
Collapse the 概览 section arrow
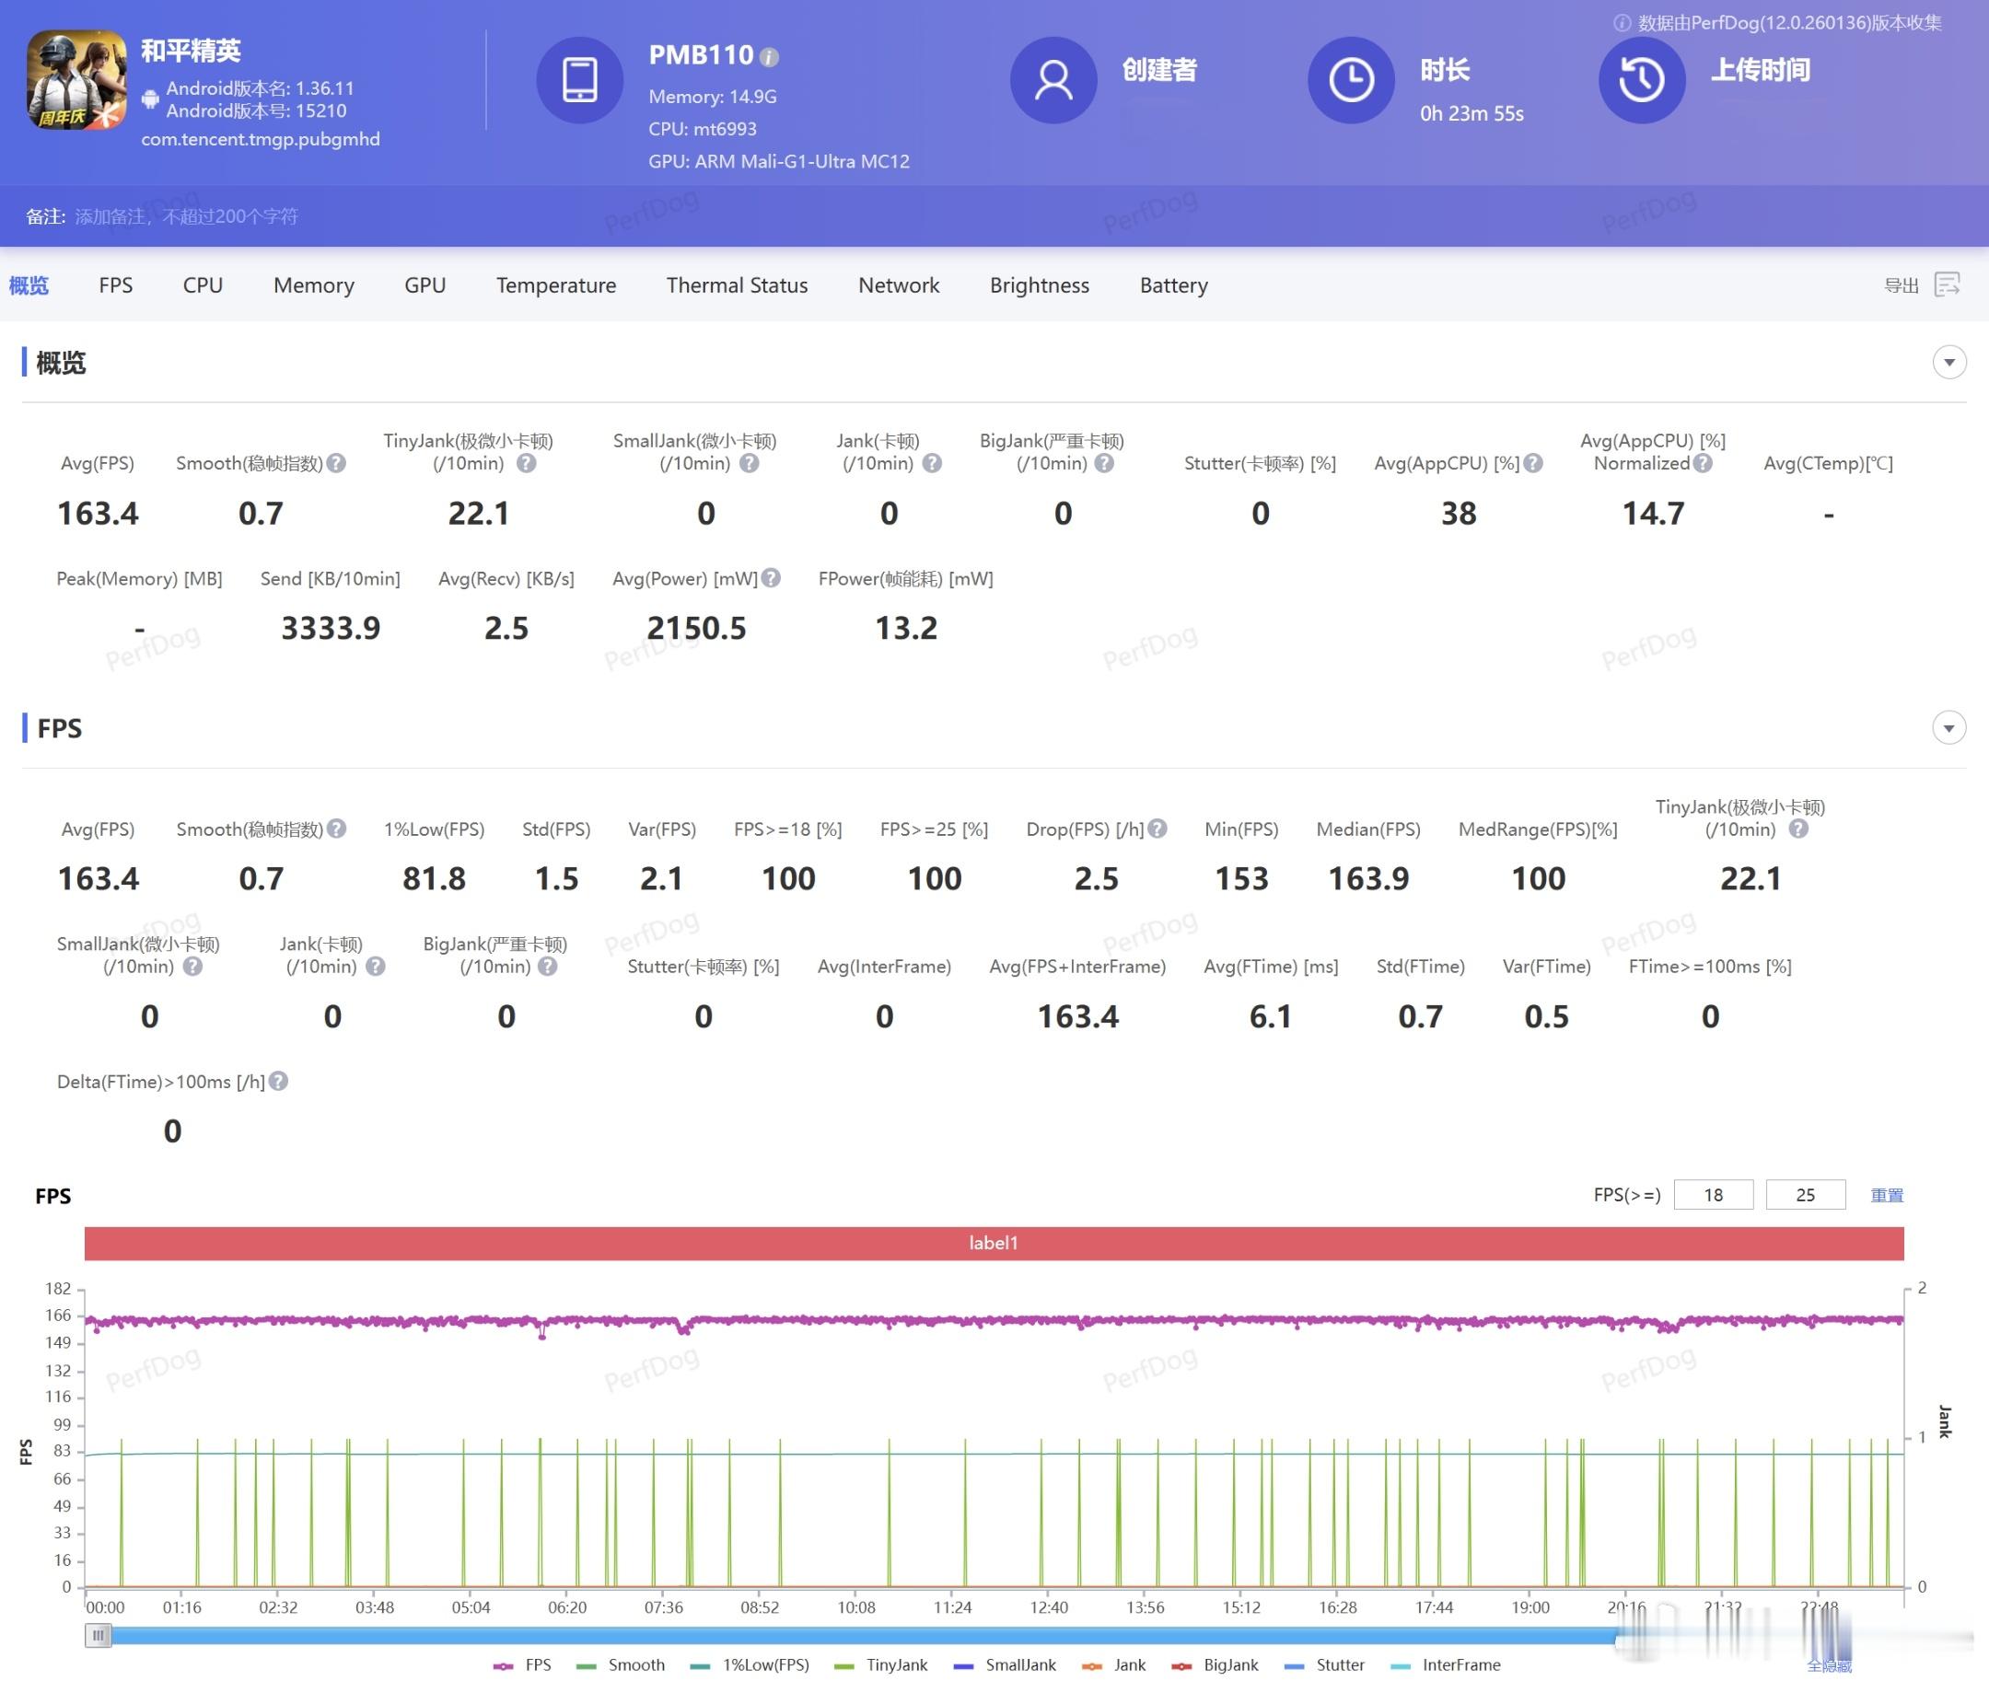pyautogui.click(x=1949, y=362)
